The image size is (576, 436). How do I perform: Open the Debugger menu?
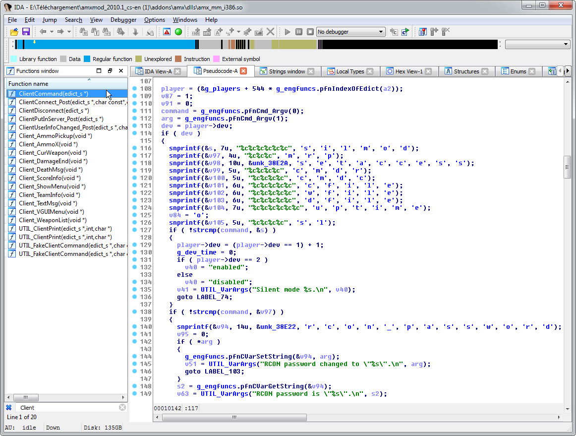click(123, 20)
